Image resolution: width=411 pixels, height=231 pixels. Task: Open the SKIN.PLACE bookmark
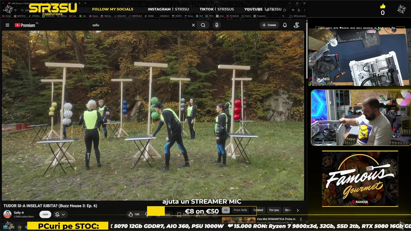coord(135,16)
